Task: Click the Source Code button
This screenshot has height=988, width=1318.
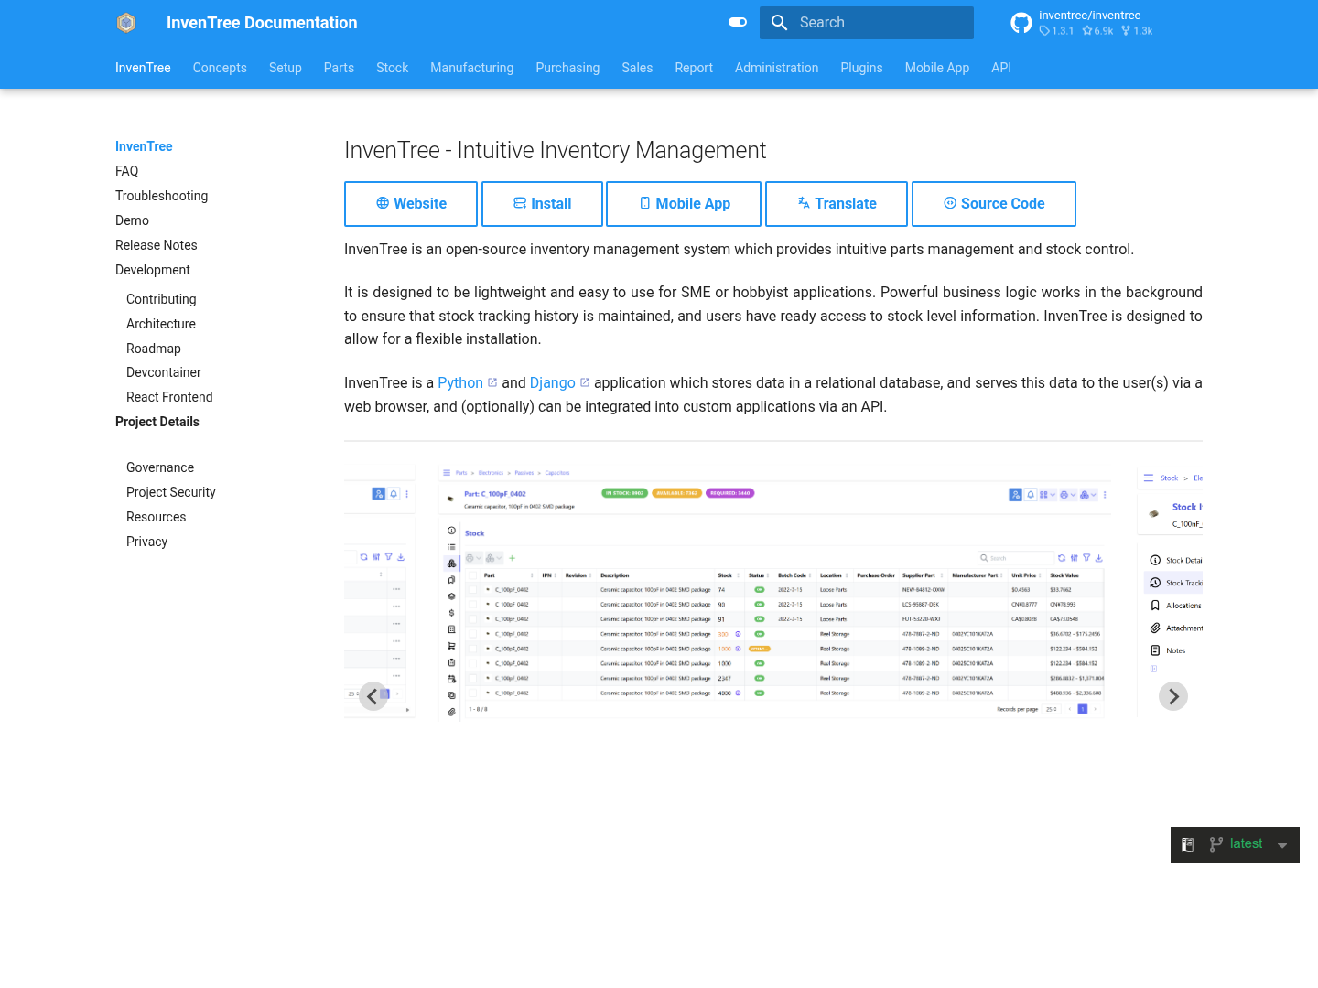Action: point(994,204)
